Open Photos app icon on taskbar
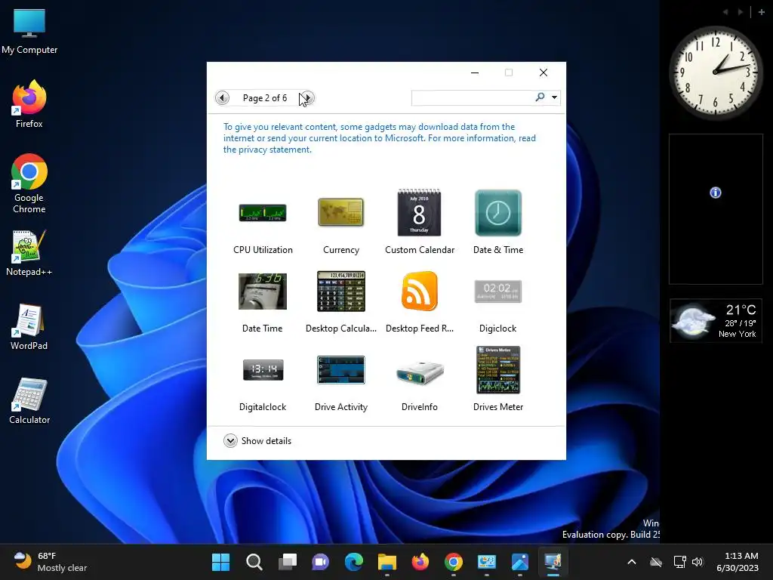773x580 pixels. [x=519, y=562]
